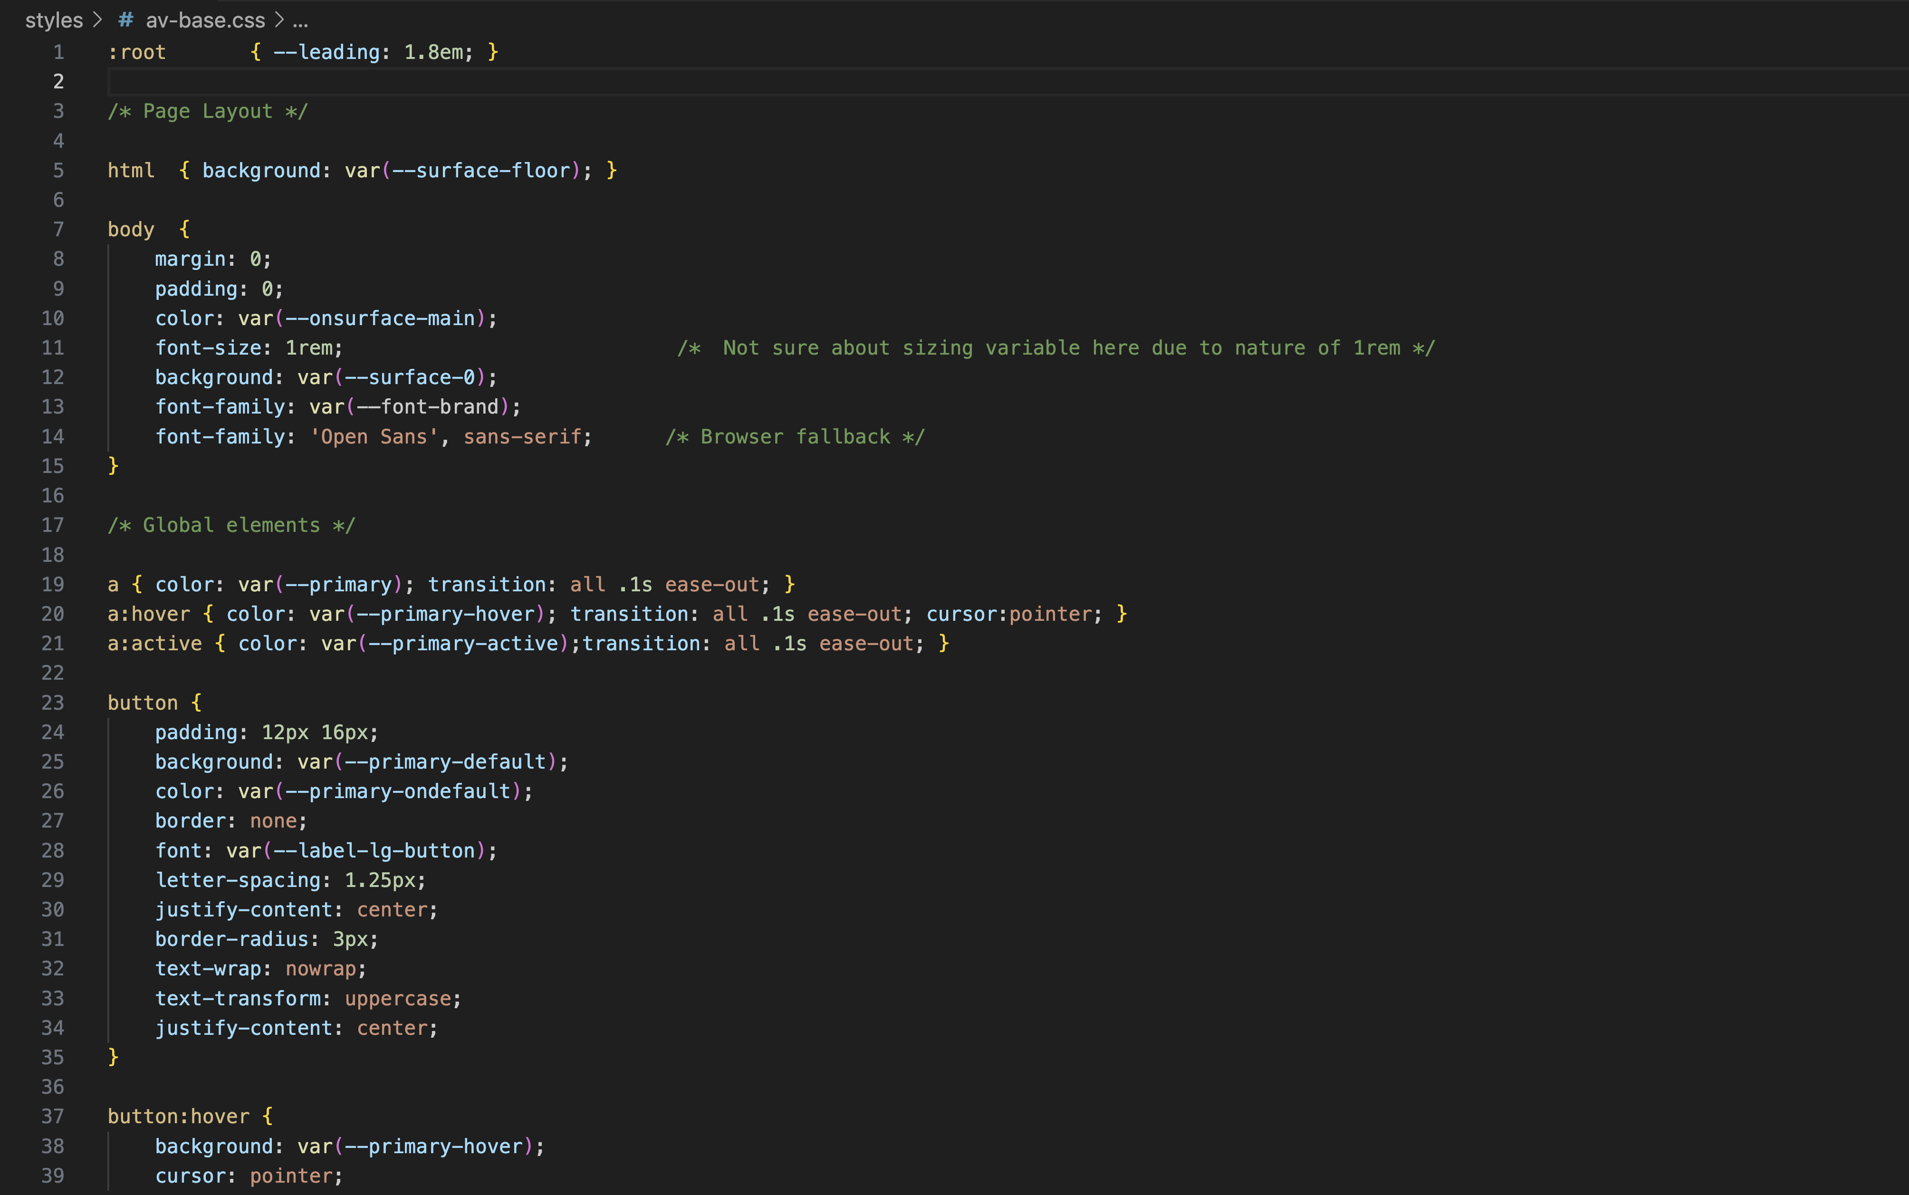Click the Page Layout comment text
The width and height of the screenshot is (1909, 1195).
tap(207, 111)
